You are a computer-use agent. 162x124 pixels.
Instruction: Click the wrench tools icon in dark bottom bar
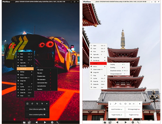coord(57,122)
